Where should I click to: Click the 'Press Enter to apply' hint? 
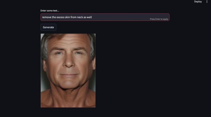click(159, 19)
